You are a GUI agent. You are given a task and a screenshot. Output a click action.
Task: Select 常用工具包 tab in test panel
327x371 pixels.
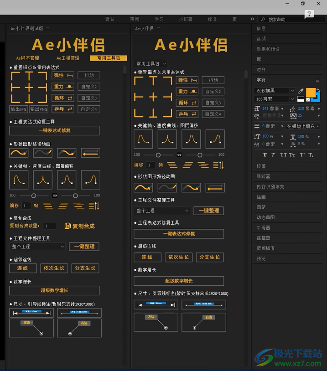click(109, 58)
